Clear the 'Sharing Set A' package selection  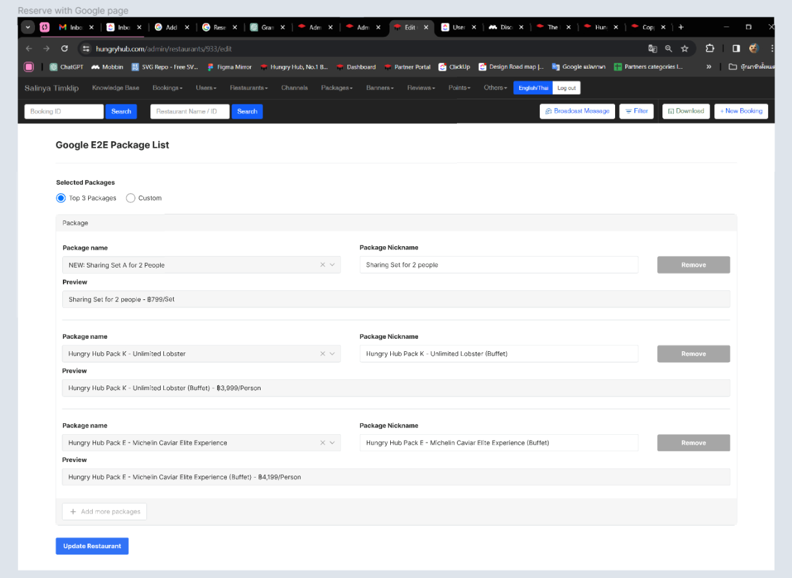pyautogui.click(x=323, y=265)
